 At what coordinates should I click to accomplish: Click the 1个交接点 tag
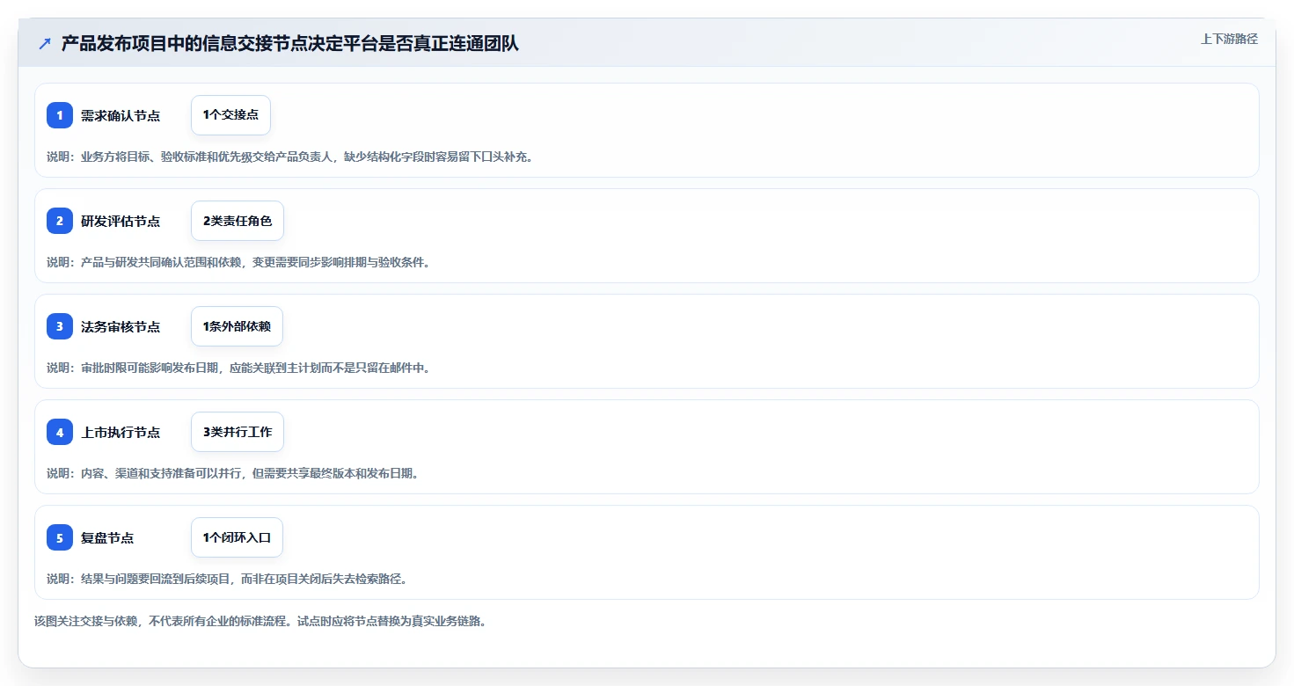[x=230, y=115]
